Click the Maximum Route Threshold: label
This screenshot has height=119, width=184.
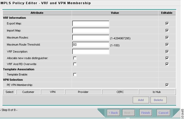coord(23,45)
